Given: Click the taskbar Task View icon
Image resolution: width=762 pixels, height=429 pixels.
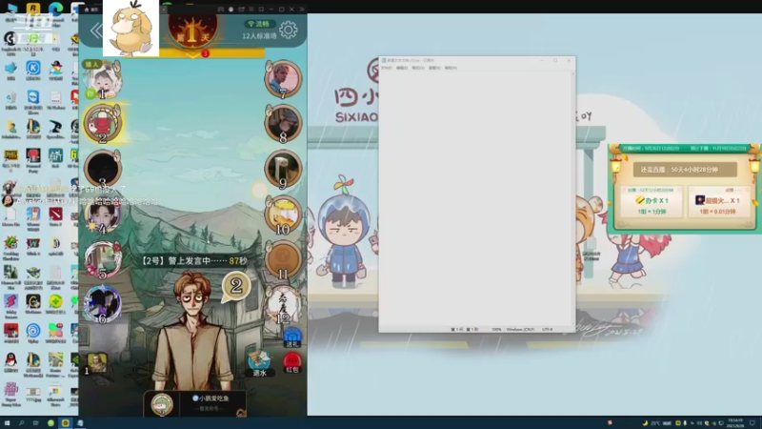Looking at the screenshot, I should coord(35,422).
